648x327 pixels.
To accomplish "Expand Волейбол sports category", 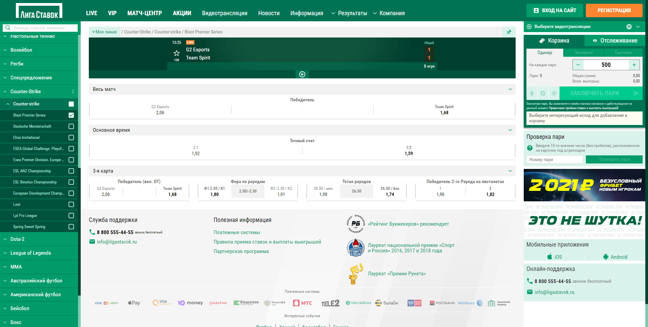I will click(39, 50).
